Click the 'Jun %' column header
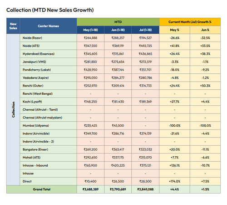The image size is (227, 205). pos(205,30)
